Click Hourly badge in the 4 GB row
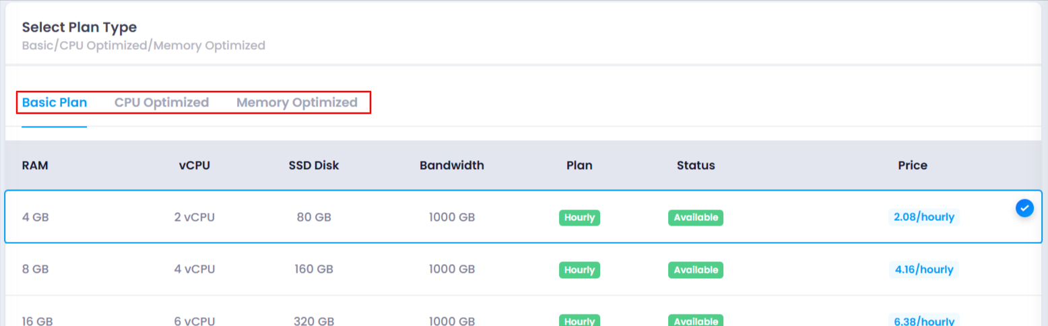 pyautogui.click(x=579, y=218)
